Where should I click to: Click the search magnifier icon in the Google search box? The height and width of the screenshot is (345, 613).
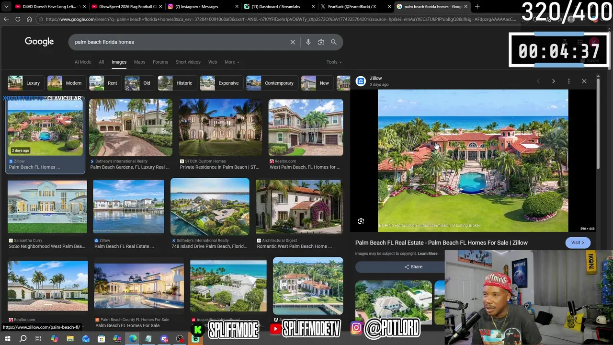[x=334, y=42]
